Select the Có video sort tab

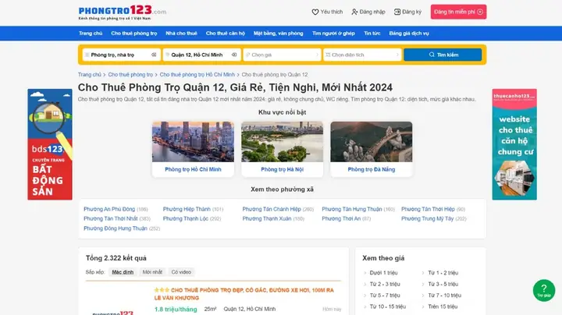(x=181, y=272)
